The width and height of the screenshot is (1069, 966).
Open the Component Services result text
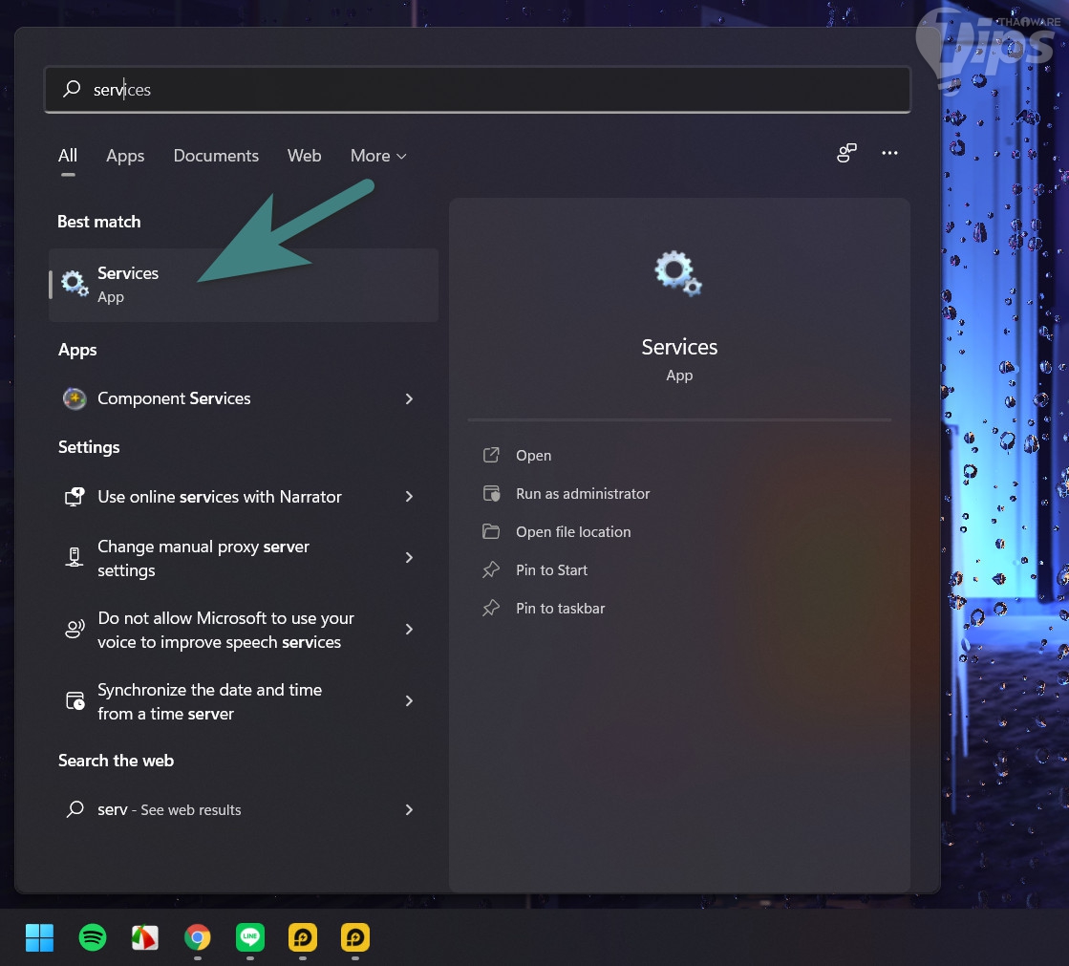pyautogui.click(x=174, y=398)
